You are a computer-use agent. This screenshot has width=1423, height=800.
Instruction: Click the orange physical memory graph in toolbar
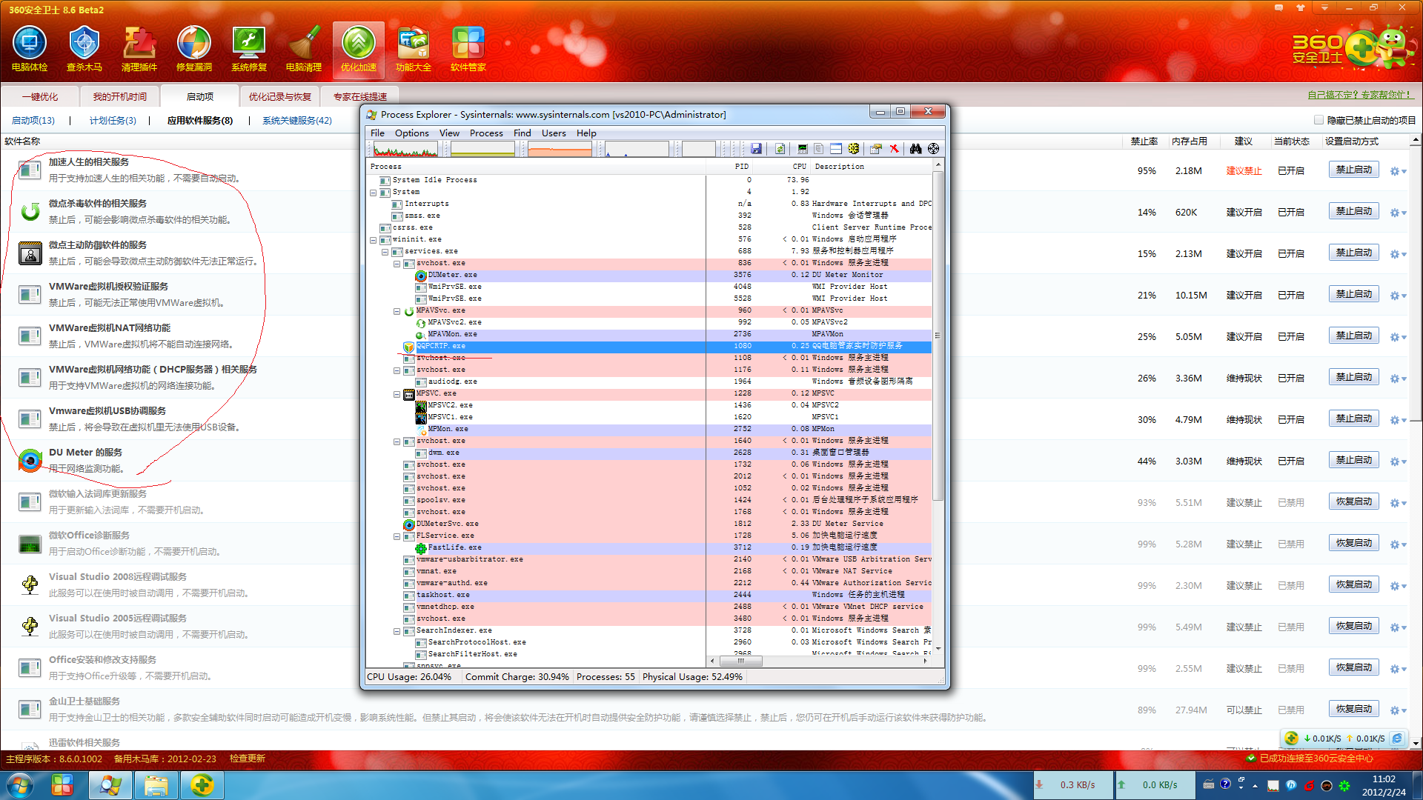560,149
